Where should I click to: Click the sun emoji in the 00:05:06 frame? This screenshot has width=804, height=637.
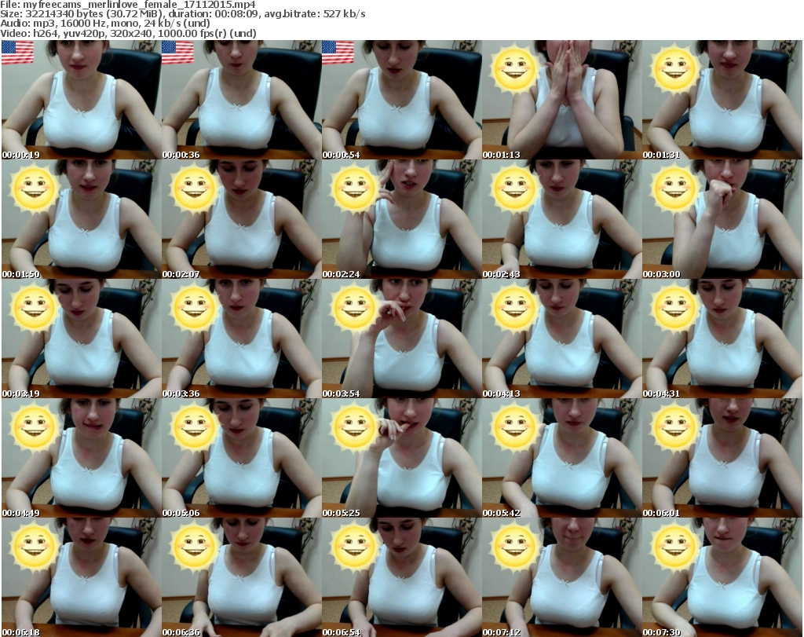[194, 428]
